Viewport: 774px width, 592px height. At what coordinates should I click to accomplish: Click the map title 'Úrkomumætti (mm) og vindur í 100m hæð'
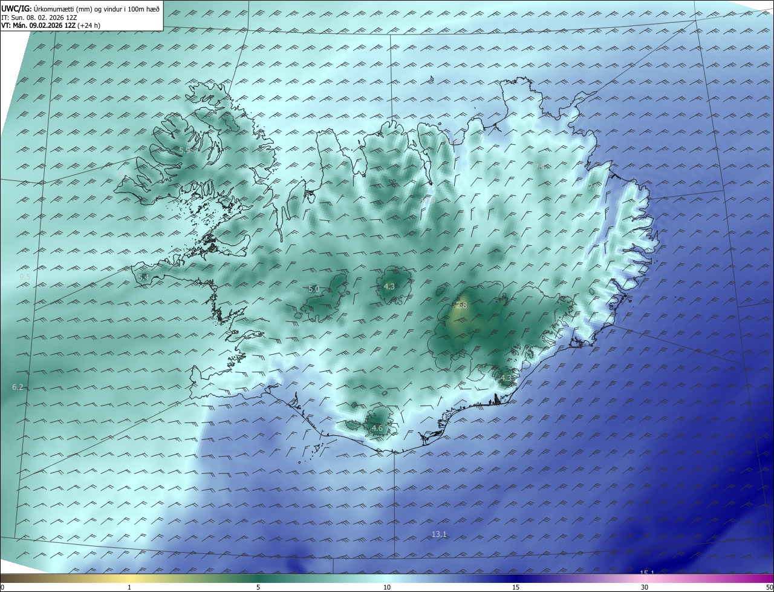(96, 8)
